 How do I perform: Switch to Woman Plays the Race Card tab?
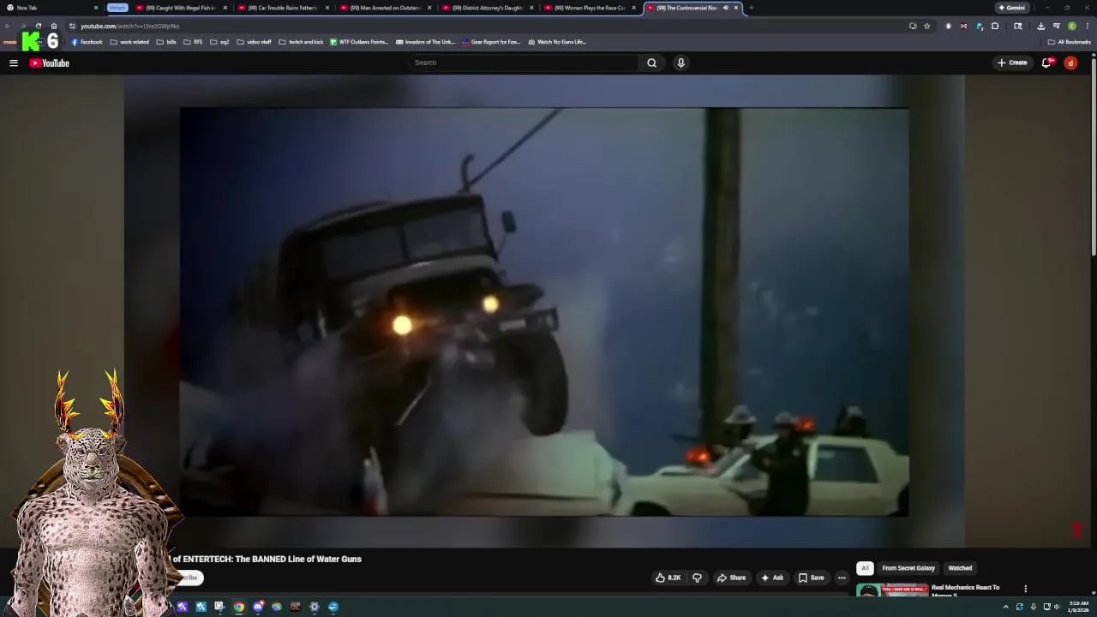tap(588, 8)
